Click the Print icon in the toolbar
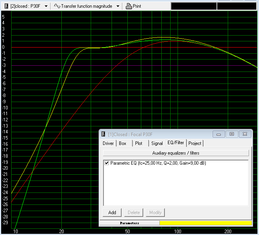Viewport: 259px width, 235px height. [129, 6]
